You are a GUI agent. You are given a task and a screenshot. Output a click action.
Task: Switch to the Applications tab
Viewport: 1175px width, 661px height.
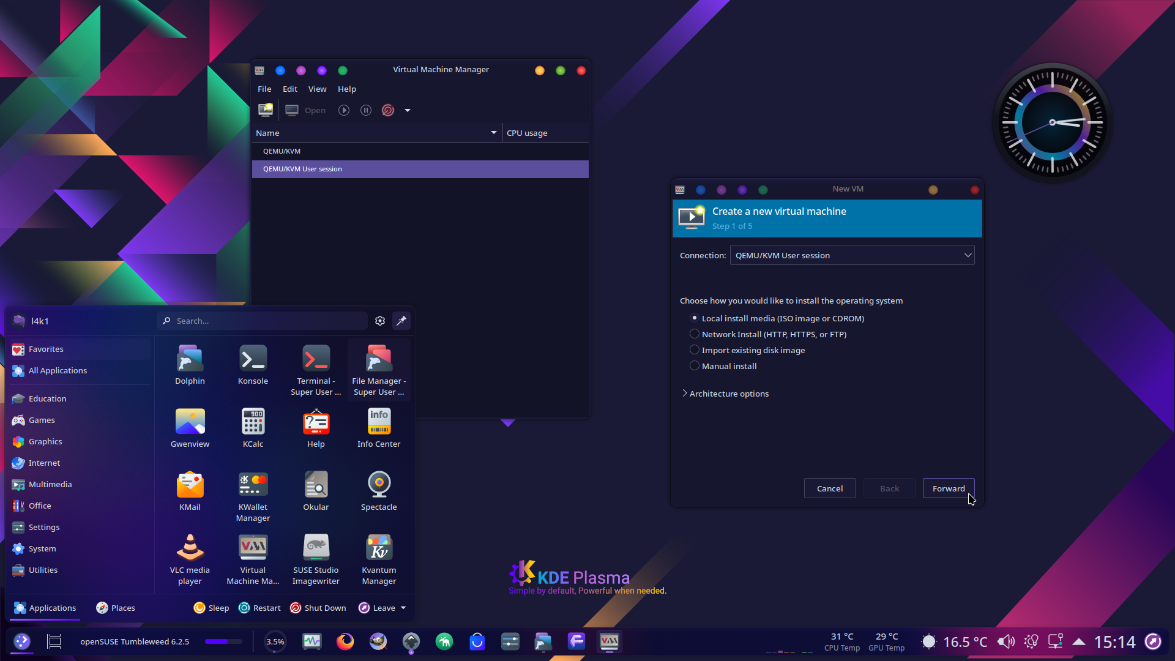click(x=45, y=608)
